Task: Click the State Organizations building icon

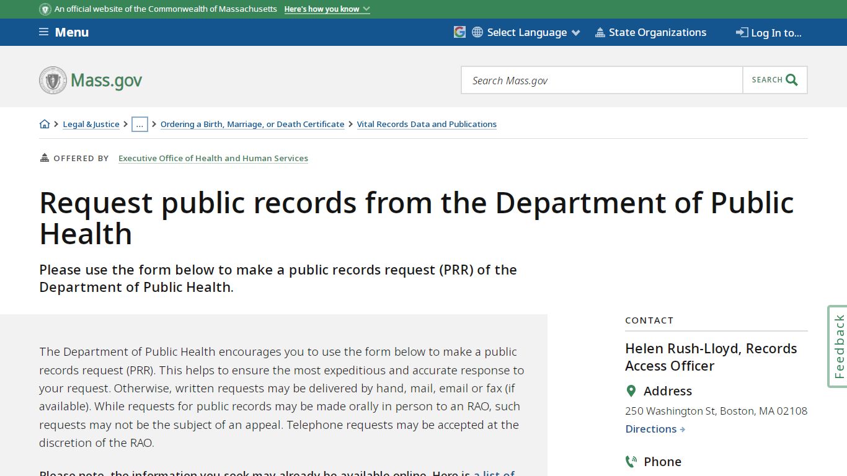Action: [600, 32]
